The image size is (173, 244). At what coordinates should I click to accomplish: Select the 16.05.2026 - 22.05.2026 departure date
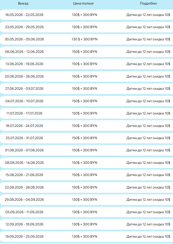(24, 15)
